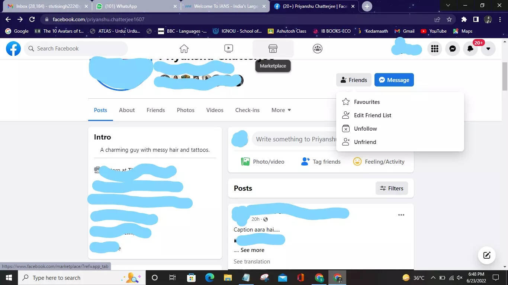Click the browser forward arrow
This screenshot has width=508, height=285.
tap(20, 19)
